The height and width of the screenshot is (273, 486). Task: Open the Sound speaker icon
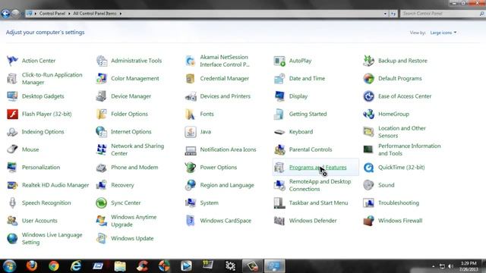coord(368,185)
